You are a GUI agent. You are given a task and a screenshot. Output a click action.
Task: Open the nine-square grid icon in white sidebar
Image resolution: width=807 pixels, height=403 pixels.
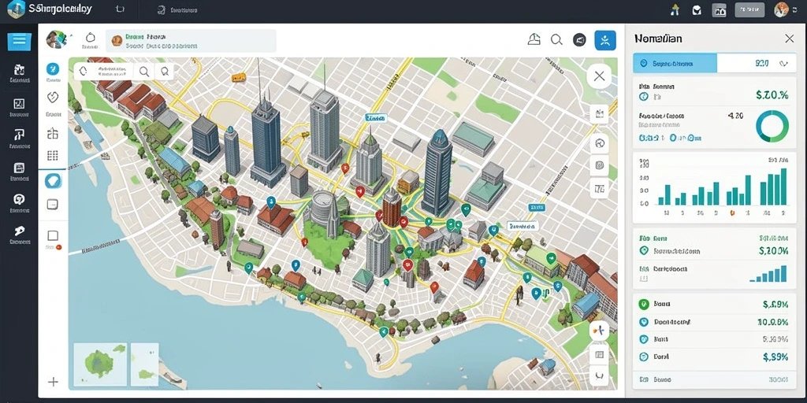click(53, 155)
